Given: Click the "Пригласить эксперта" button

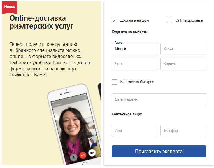Looking at the screenshot, I should click(159, 151).
